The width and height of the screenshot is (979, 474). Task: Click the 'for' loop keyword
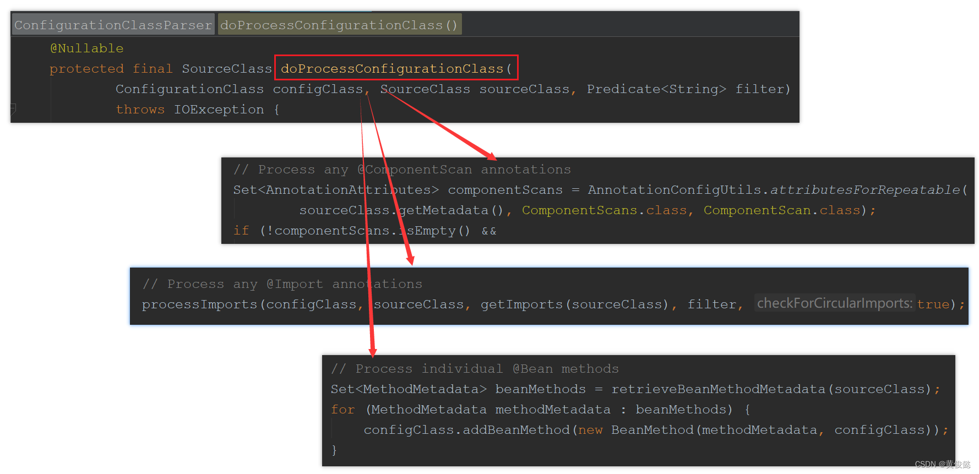(342, 410)
